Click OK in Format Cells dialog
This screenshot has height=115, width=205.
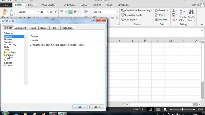80,107
